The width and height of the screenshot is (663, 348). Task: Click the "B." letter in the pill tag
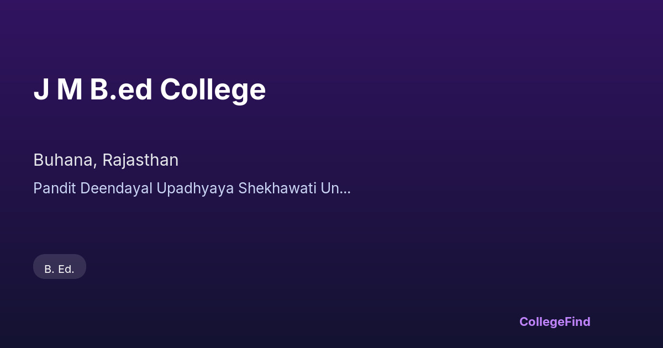pyautogui.click(x=49, y=269)
